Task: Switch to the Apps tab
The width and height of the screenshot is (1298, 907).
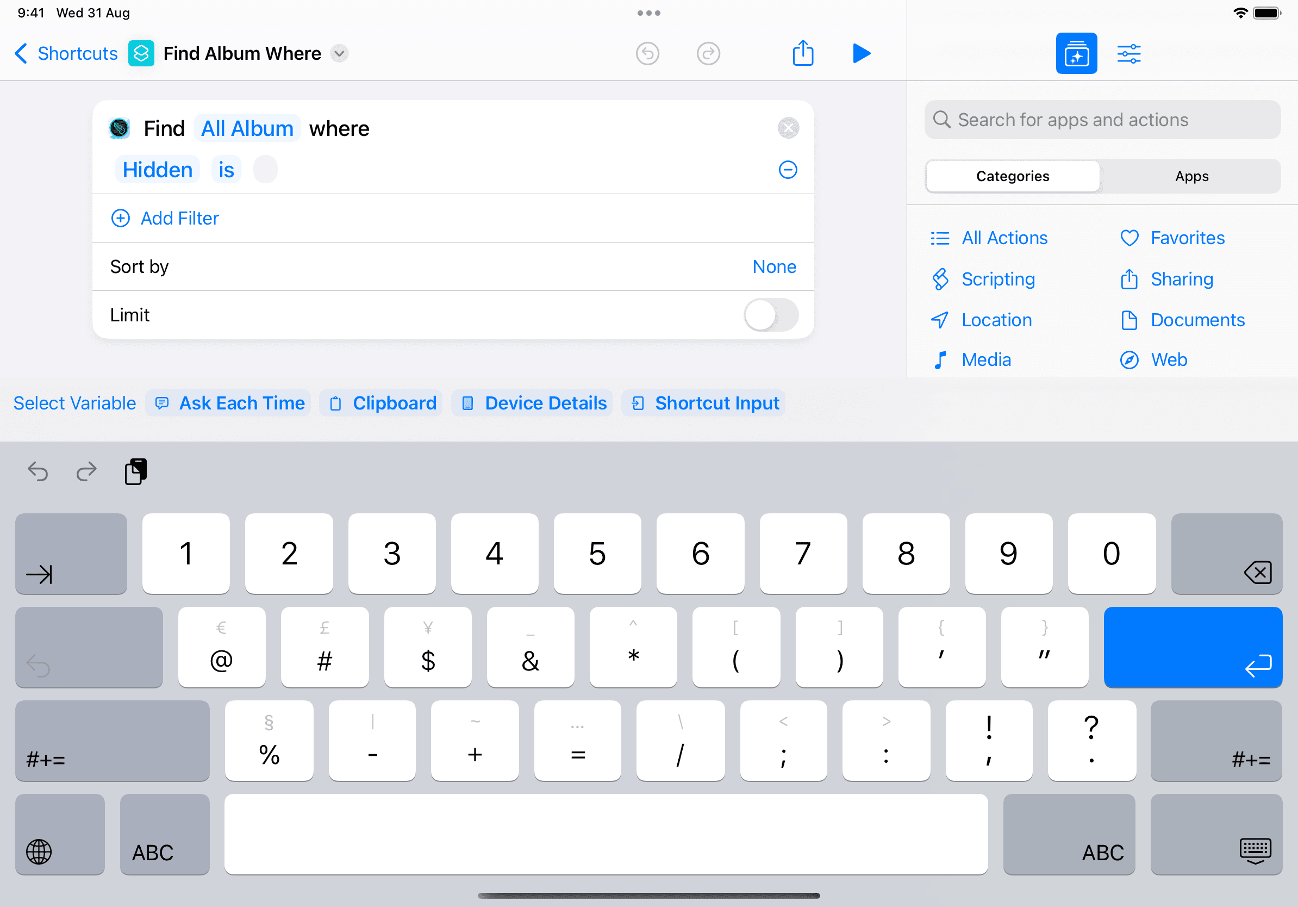Action: tap(1191, 176)
